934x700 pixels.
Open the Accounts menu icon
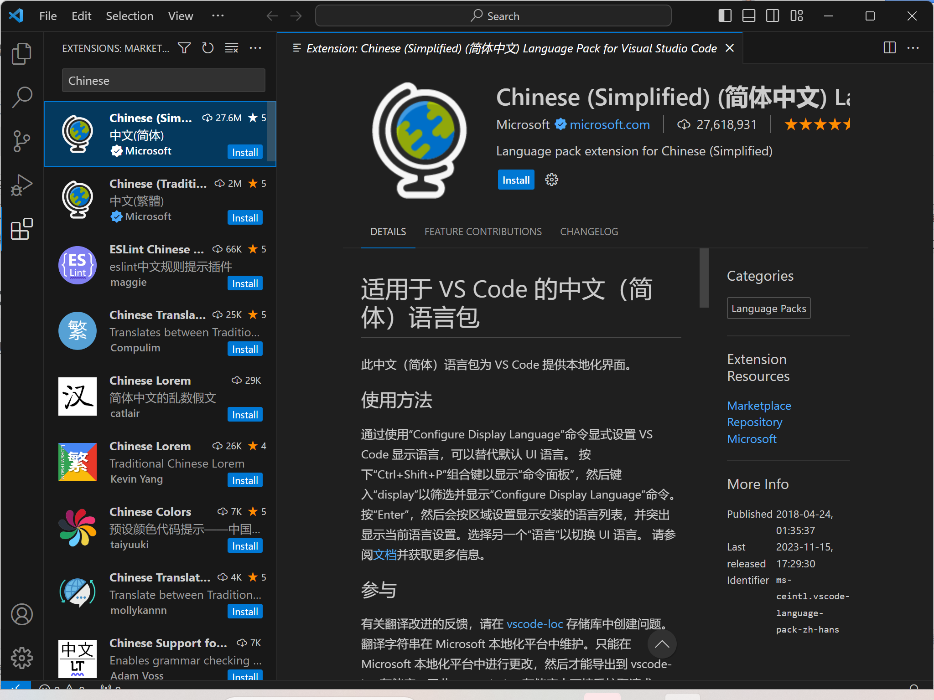(x=21, y=614)
